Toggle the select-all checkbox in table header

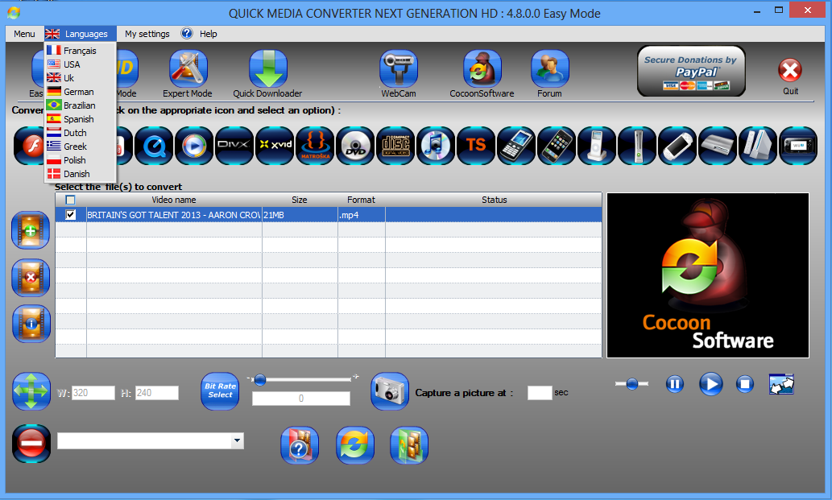(70, 200)
